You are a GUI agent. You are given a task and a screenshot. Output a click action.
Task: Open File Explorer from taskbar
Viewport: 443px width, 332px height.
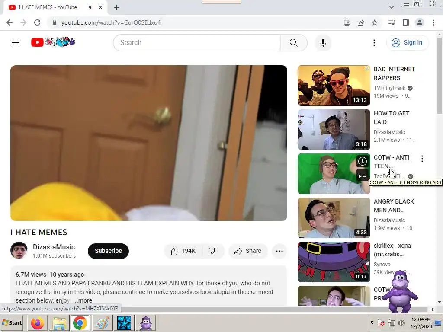tap(59, 322)
